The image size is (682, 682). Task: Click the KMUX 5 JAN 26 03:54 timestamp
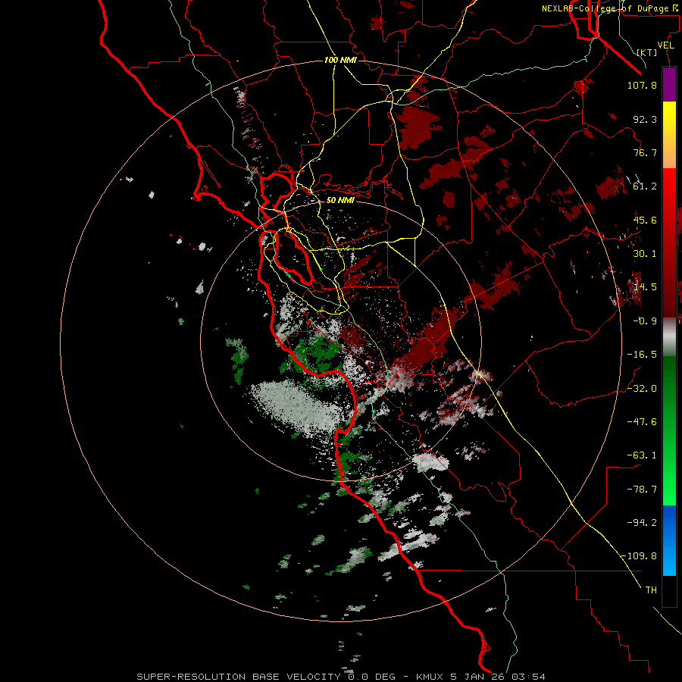point(480,677)
